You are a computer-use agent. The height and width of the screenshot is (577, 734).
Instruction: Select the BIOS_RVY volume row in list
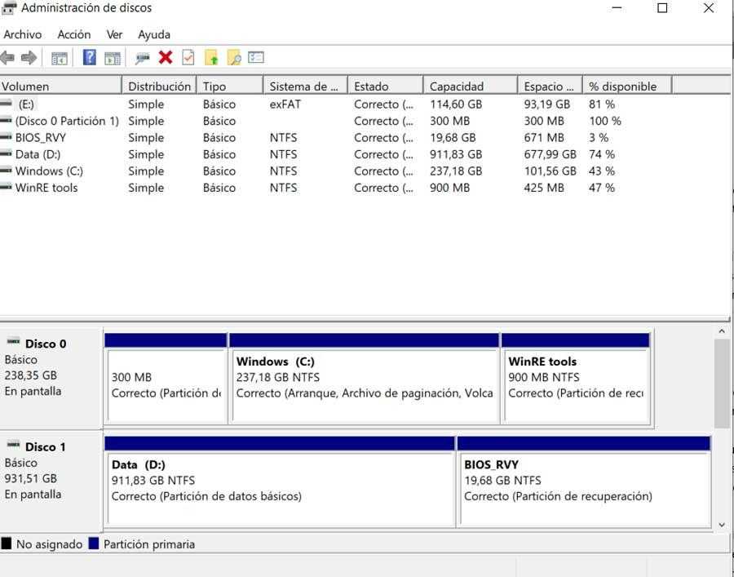point(41,138)
